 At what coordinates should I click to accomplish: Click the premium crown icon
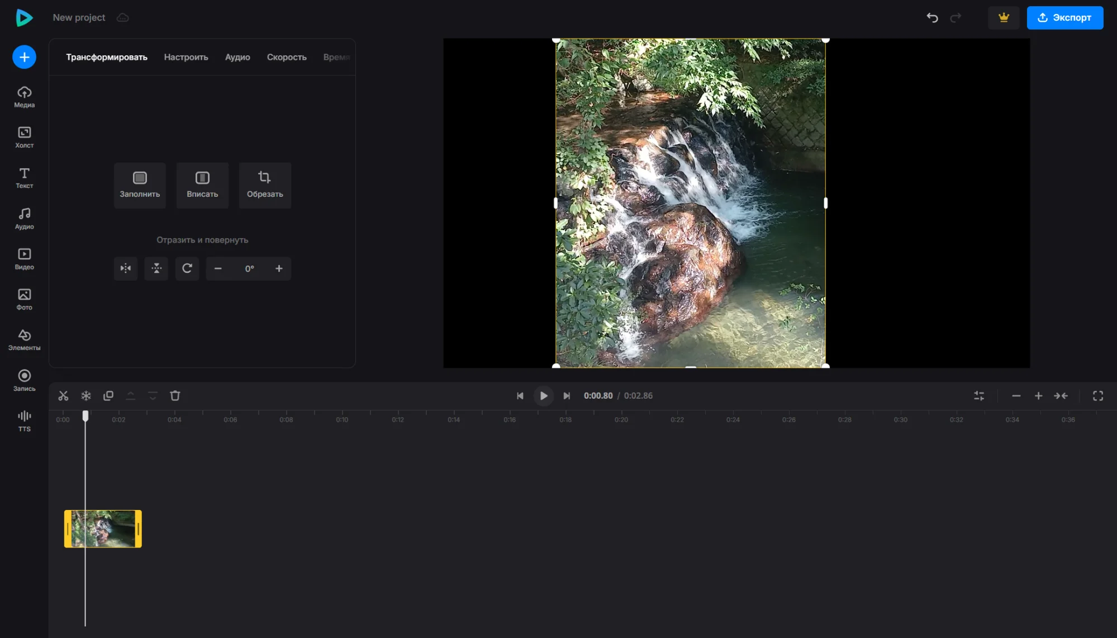(1004, 18)
